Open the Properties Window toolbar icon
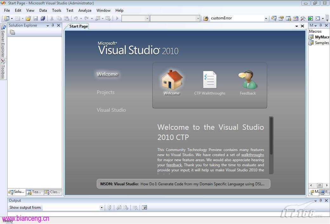The width and height of the screenshot is (330, 224). (x=281, y=18)
